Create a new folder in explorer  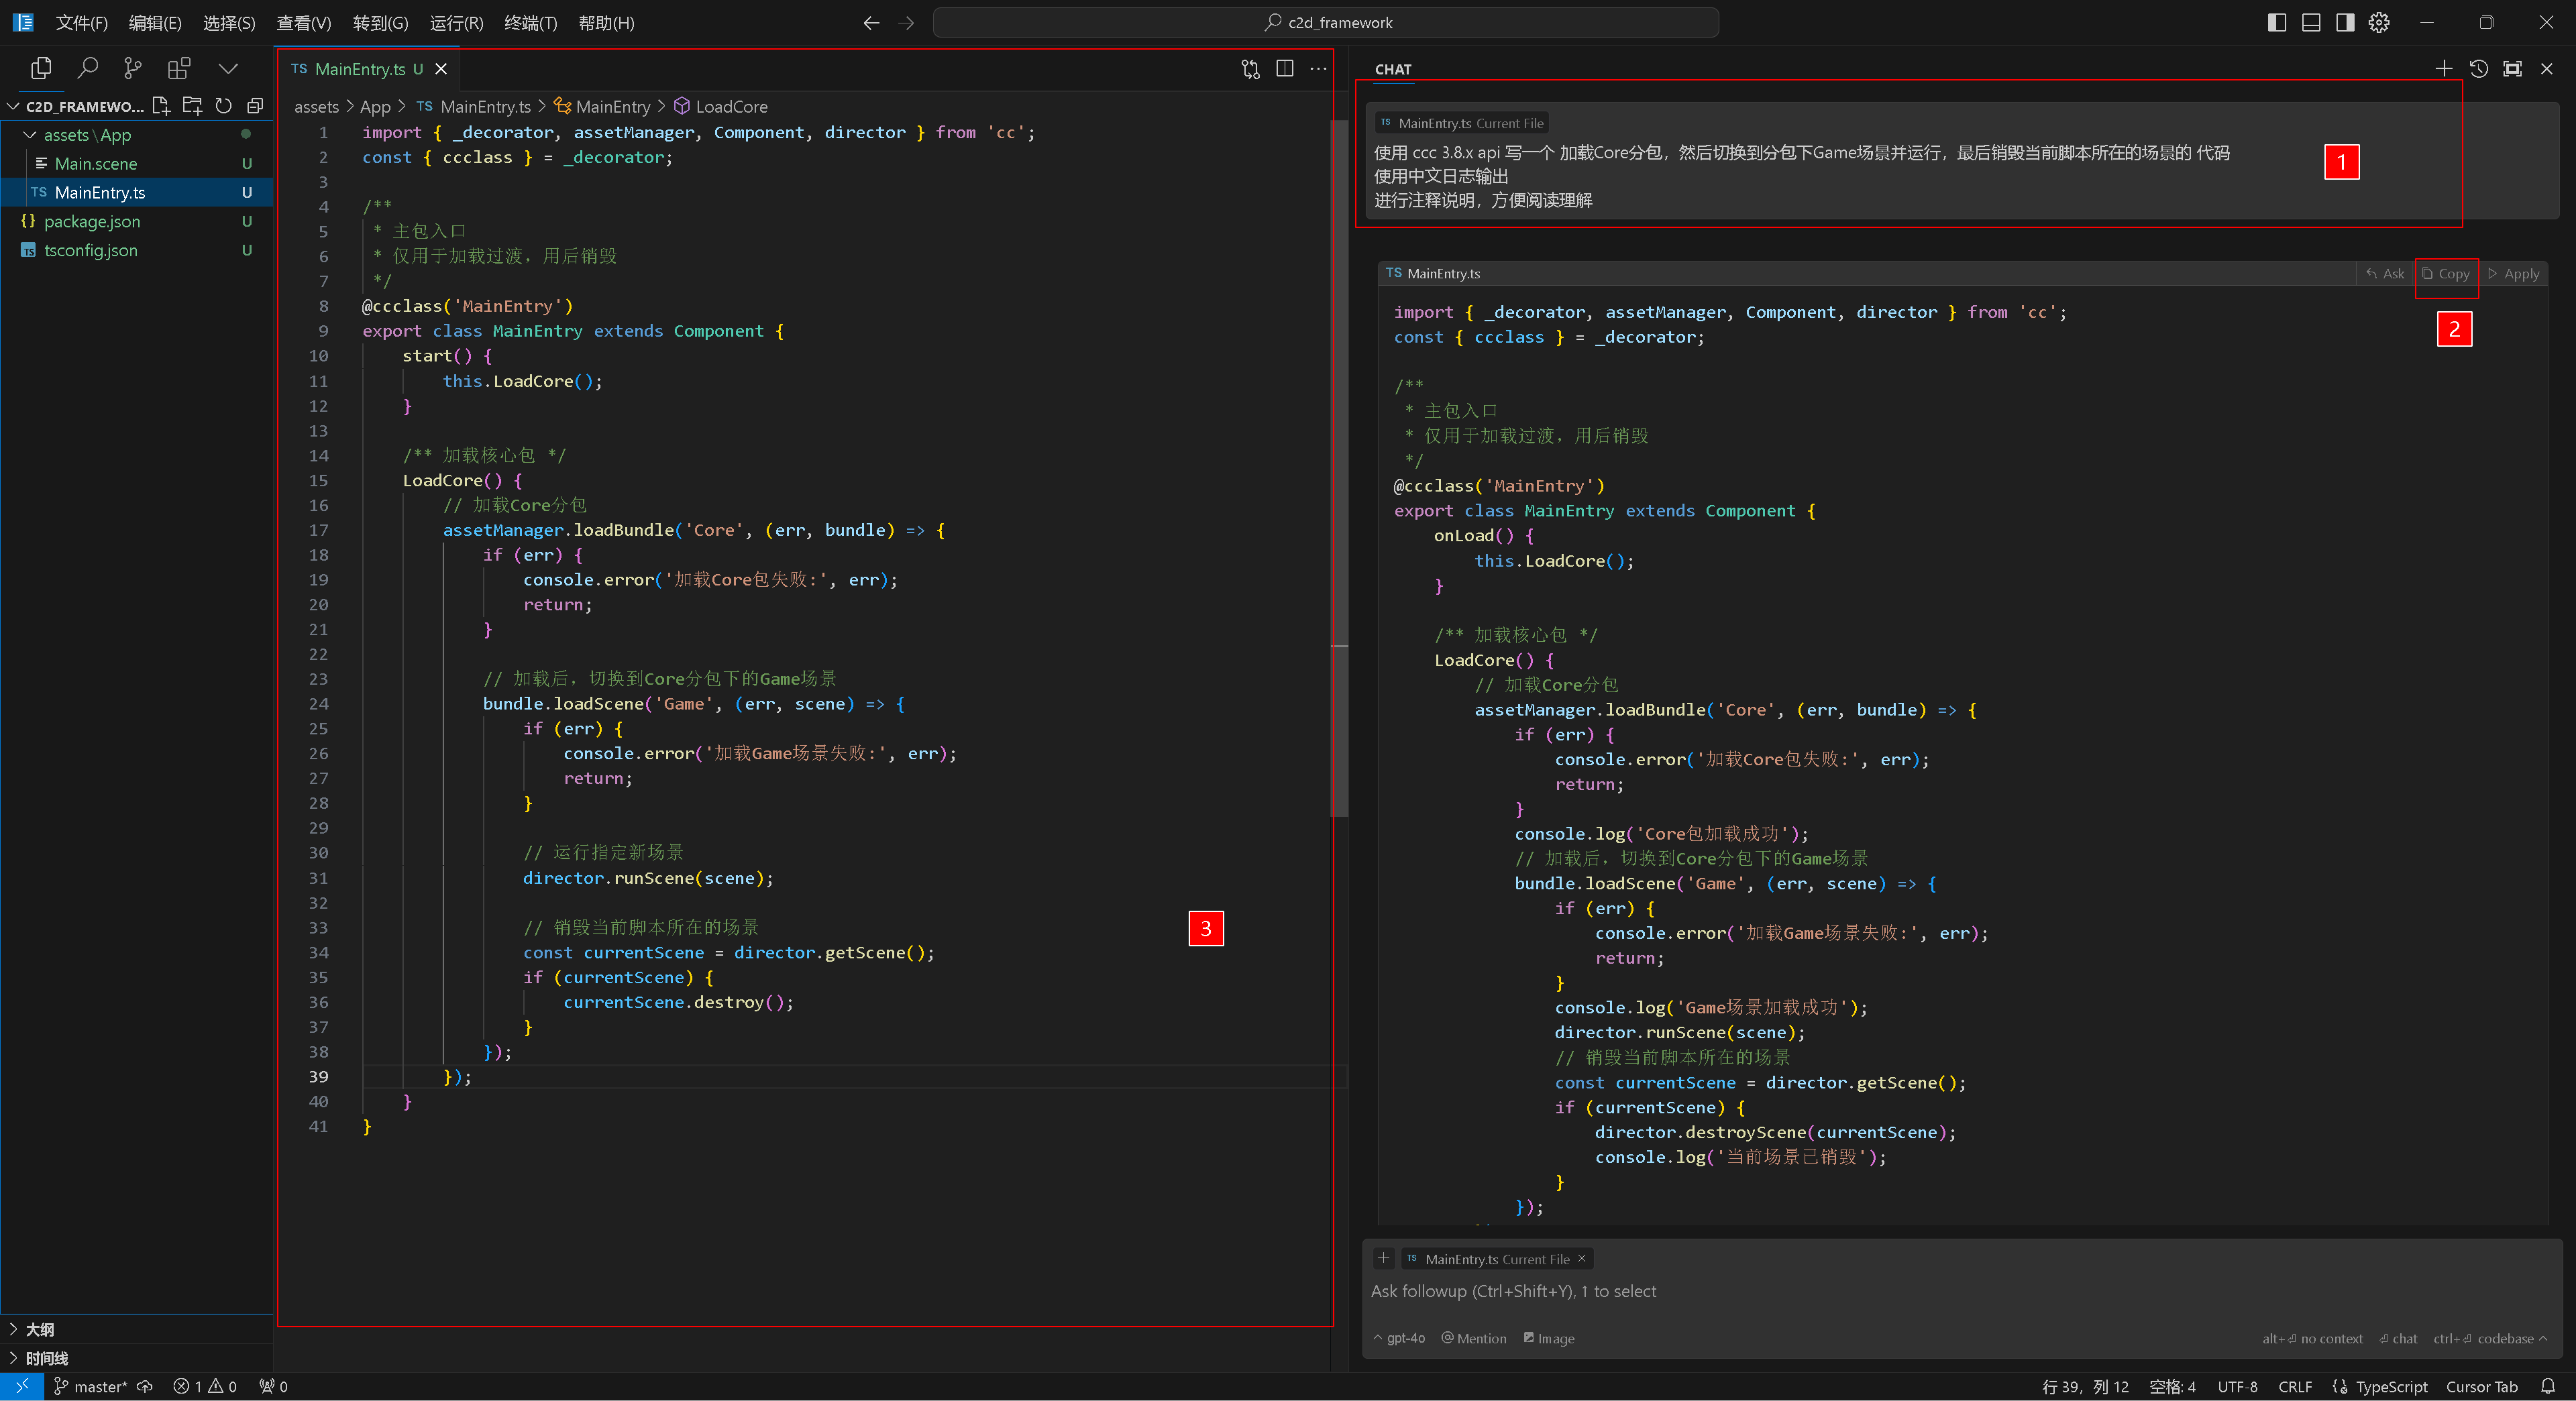point(192,106)
